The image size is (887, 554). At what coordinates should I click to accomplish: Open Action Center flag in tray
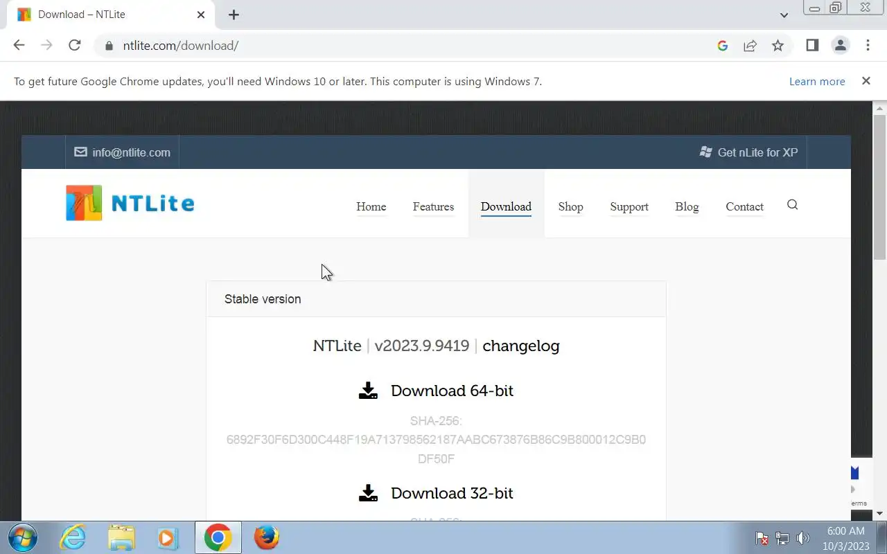(762, 538)
